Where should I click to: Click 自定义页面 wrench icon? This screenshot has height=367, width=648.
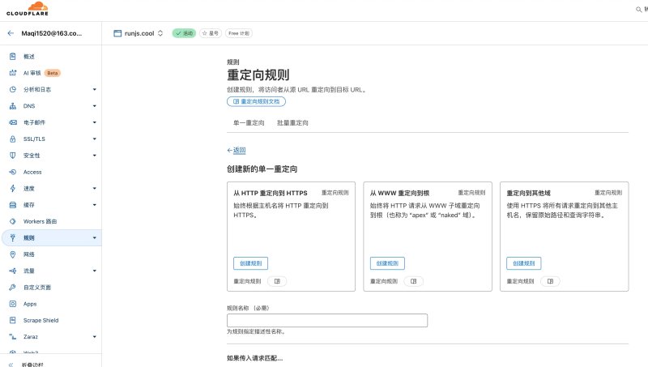click(13, 288)
